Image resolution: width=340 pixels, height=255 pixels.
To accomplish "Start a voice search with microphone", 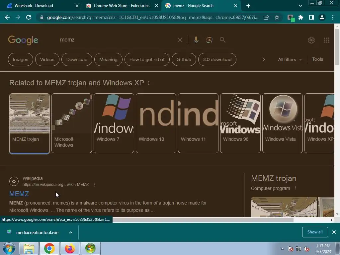I will tap(196, 40).
